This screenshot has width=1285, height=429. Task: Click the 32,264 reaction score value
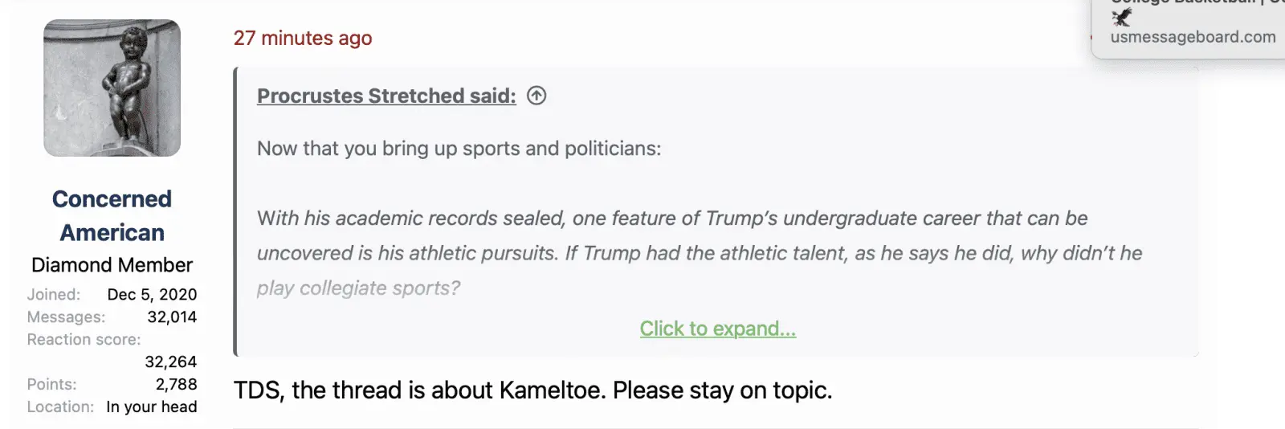[170, 362]
